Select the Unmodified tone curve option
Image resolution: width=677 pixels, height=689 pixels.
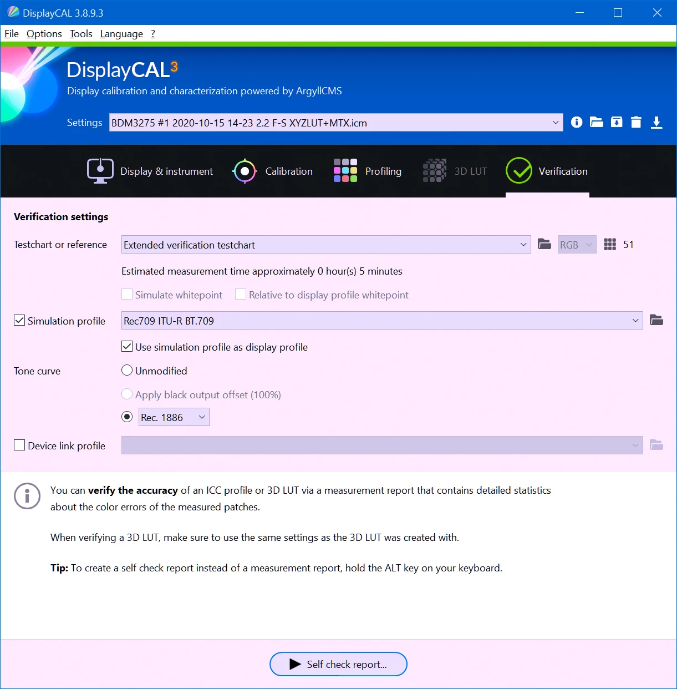[127, 371]
